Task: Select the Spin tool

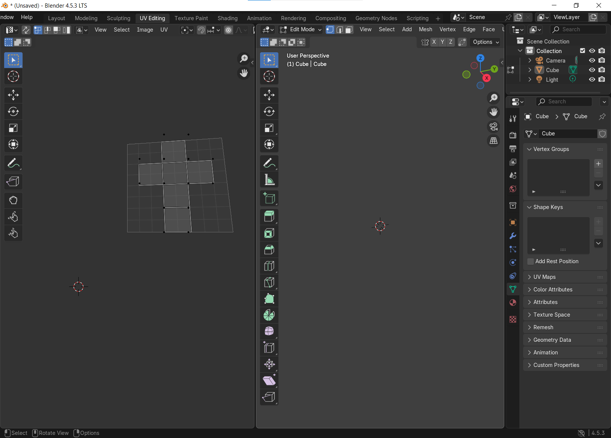Action: coord(269,315)
